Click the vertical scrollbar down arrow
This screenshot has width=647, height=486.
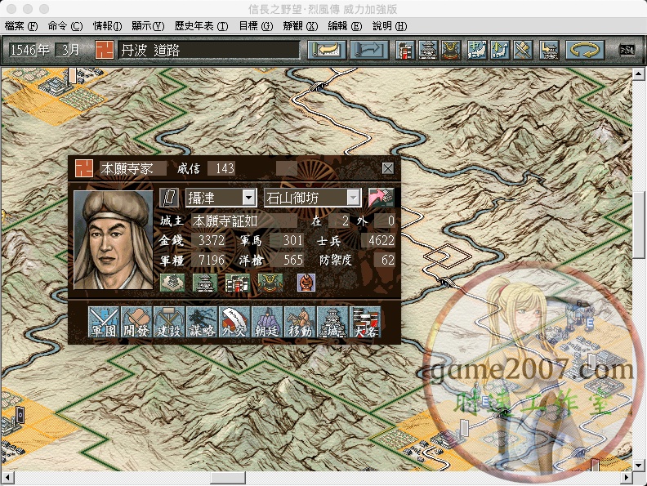coord(638,465)
